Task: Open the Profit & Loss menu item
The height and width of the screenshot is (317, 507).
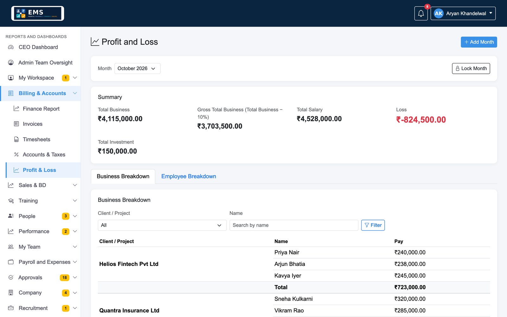Action: click(x=43, y=170)
